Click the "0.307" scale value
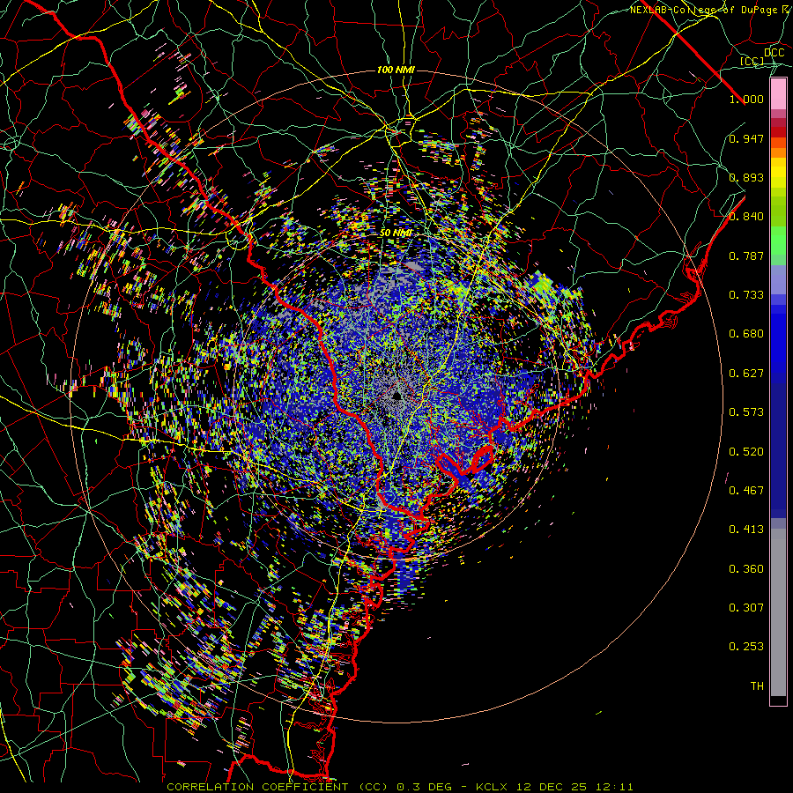The width and height of the screenshot is (793, 793). 746,608
